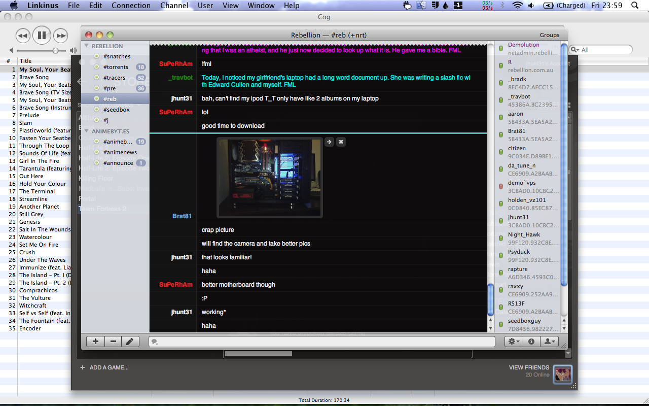This screenshot has width=649, height=406.
Task: Skip to previous track in Cog
Action: click(22, 35)
